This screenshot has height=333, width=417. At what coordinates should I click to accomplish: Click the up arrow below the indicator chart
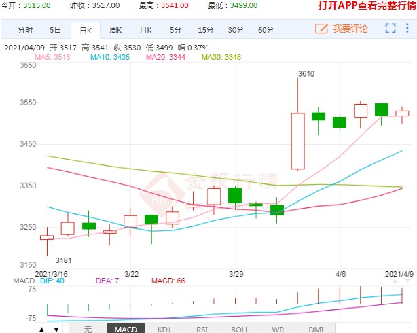click(42, 329)
